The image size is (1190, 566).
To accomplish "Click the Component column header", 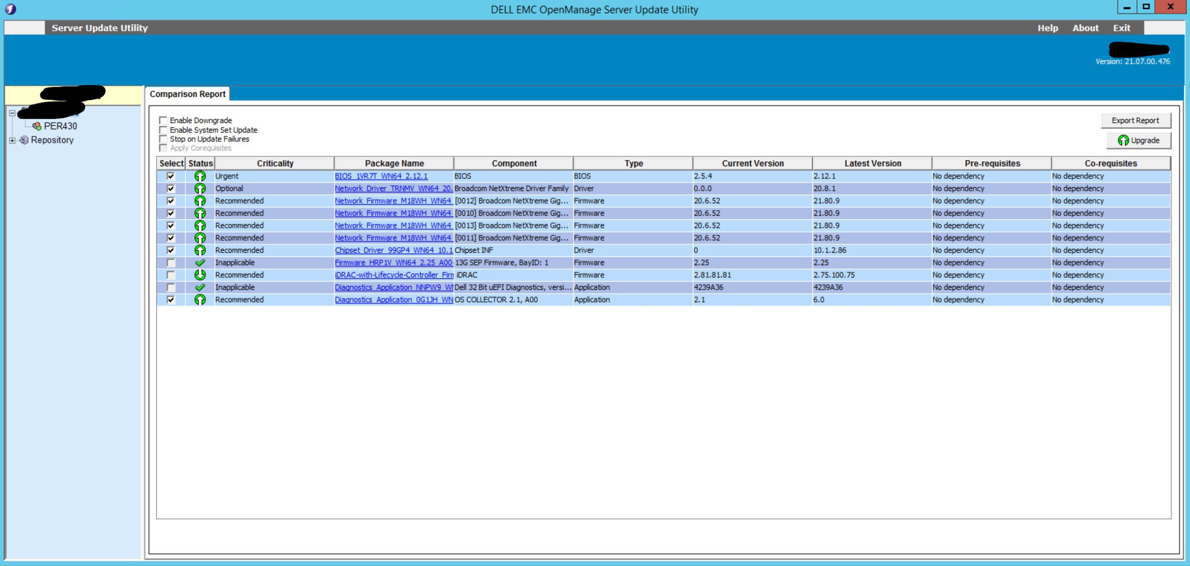I will point(514,163).
